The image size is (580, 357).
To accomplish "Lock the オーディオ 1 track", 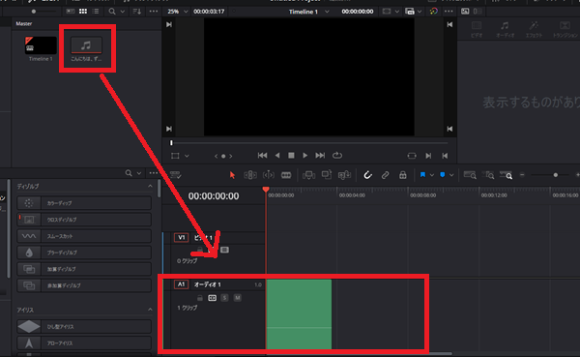I will 200,298.
